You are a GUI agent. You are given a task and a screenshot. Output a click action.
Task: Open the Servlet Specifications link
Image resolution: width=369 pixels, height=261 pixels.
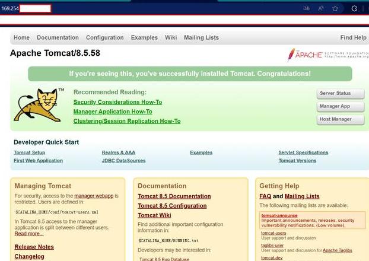[303, 152]
